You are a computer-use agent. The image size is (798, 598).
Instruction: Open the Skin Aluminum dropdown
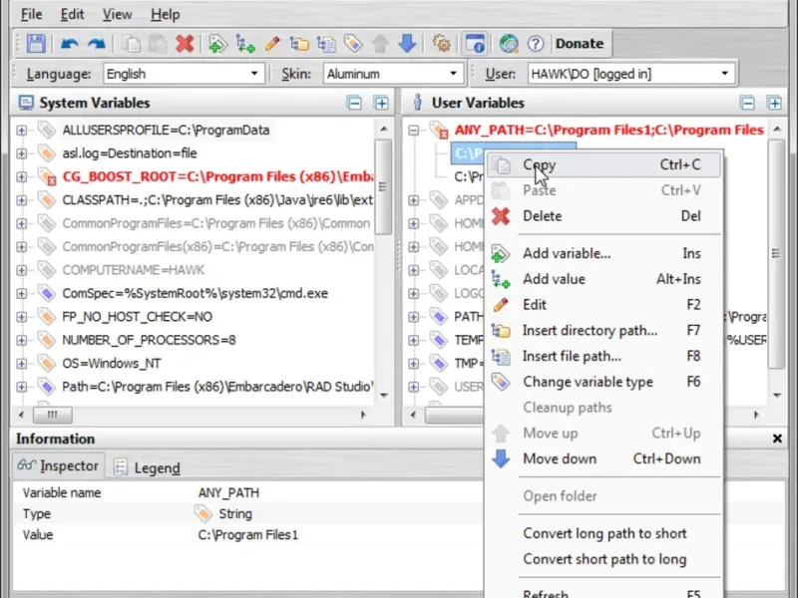coord(393,74)
